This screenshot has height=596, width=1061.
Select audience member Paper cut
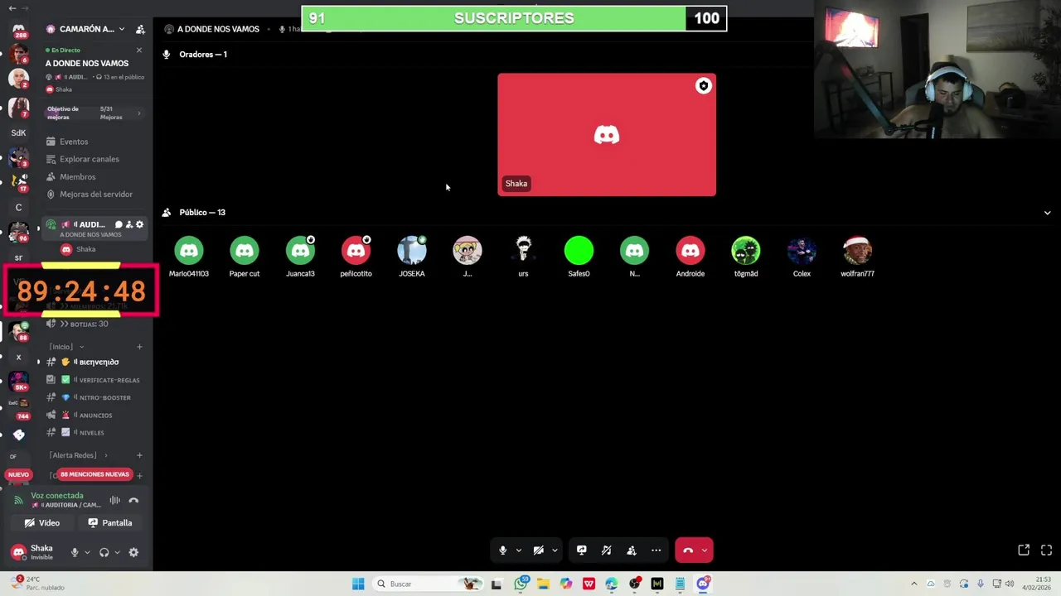tap(245, 256)
